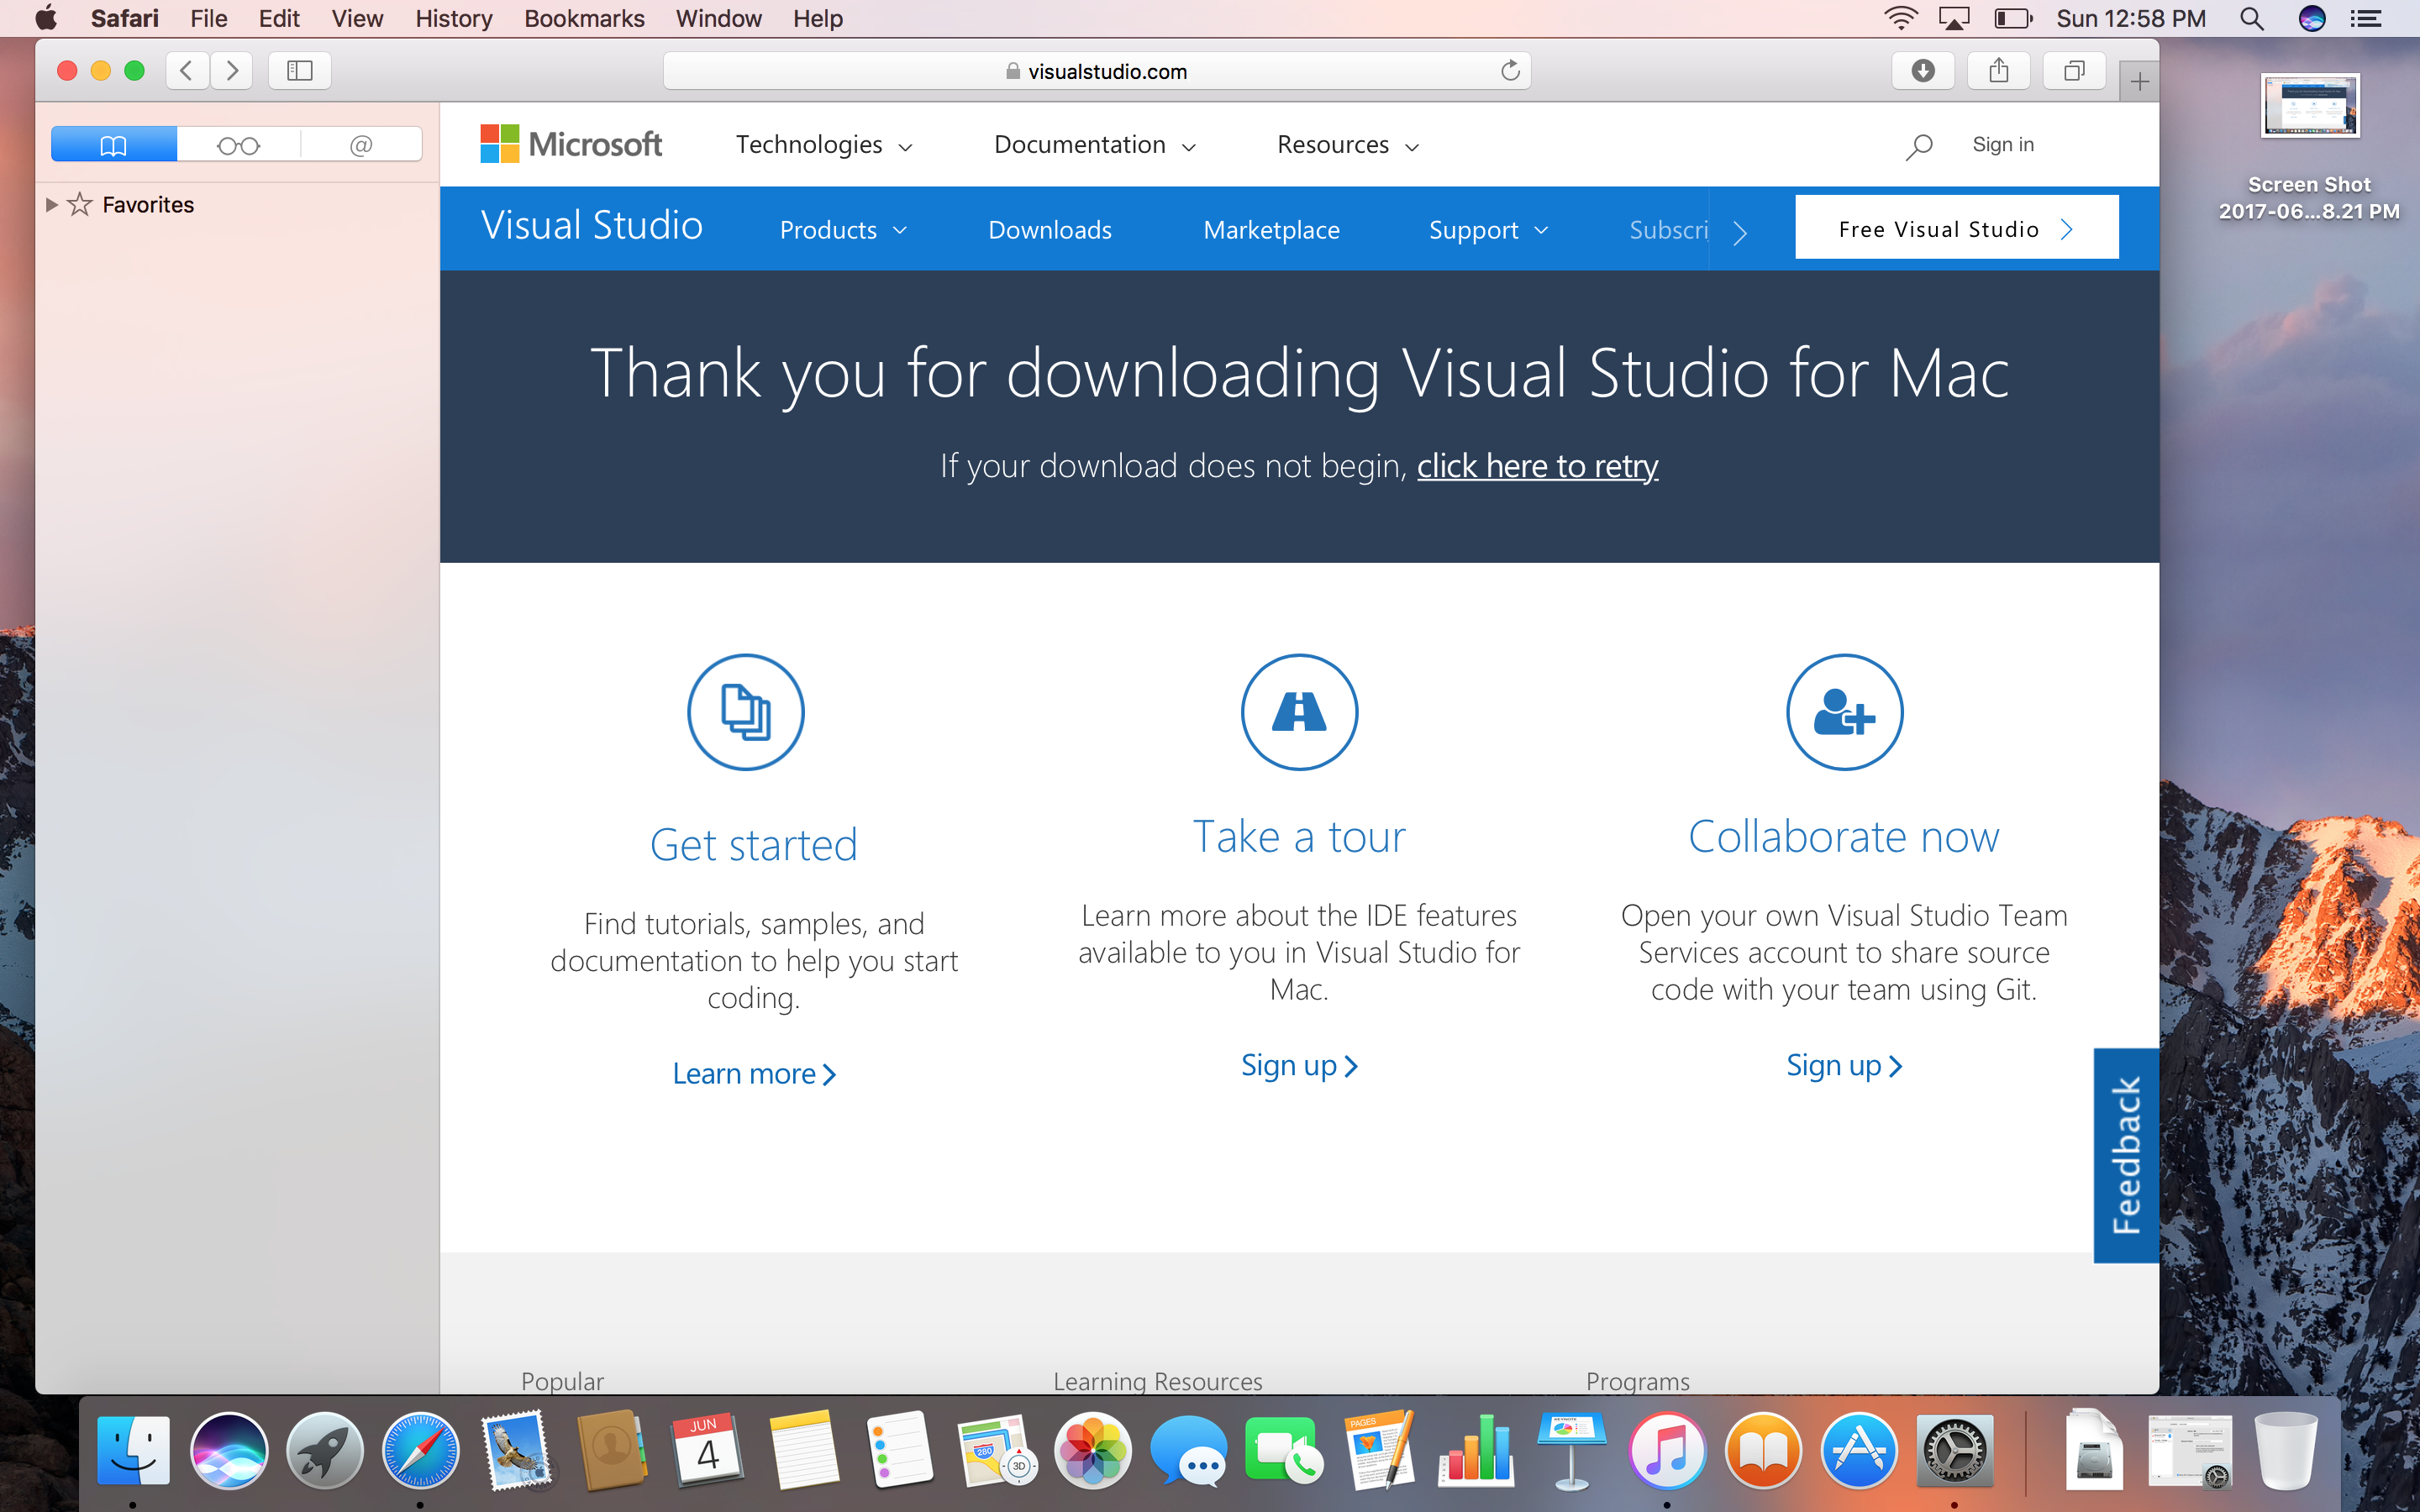Click the Marketplace tab in Visual Studio nav
This screenshot has height=1512, width=2420.
click(x=1270, y=230)
